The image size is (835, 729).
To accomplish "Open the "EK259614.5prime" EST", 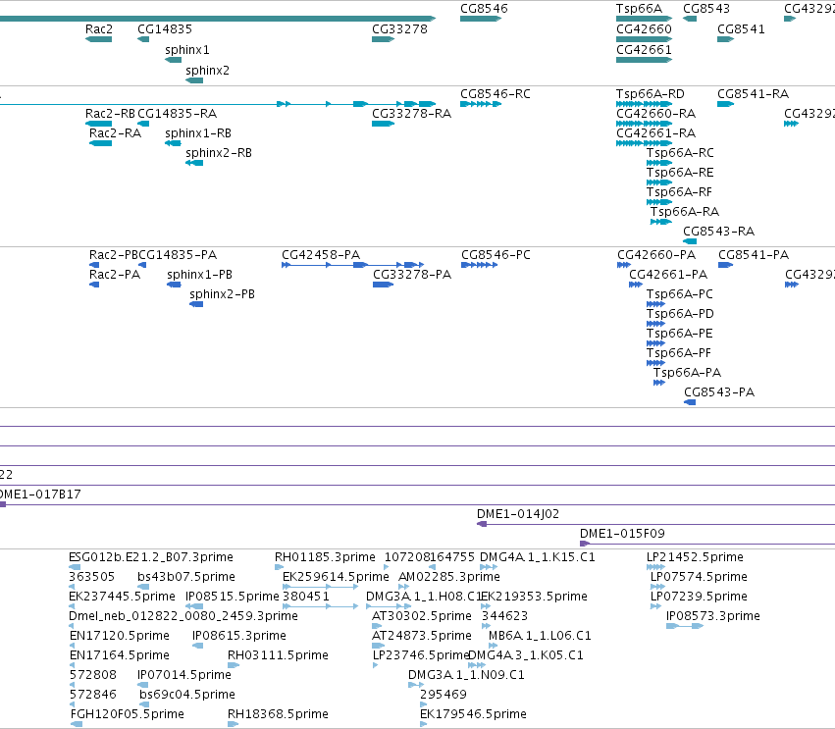I will tap(336, 578).
